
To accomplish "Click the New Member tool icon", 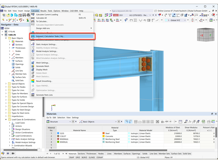I will [14, 20].
